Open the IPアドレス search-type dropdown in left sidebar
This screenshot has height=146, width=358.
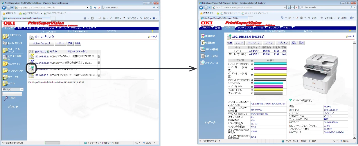click(x=22, y=90)
